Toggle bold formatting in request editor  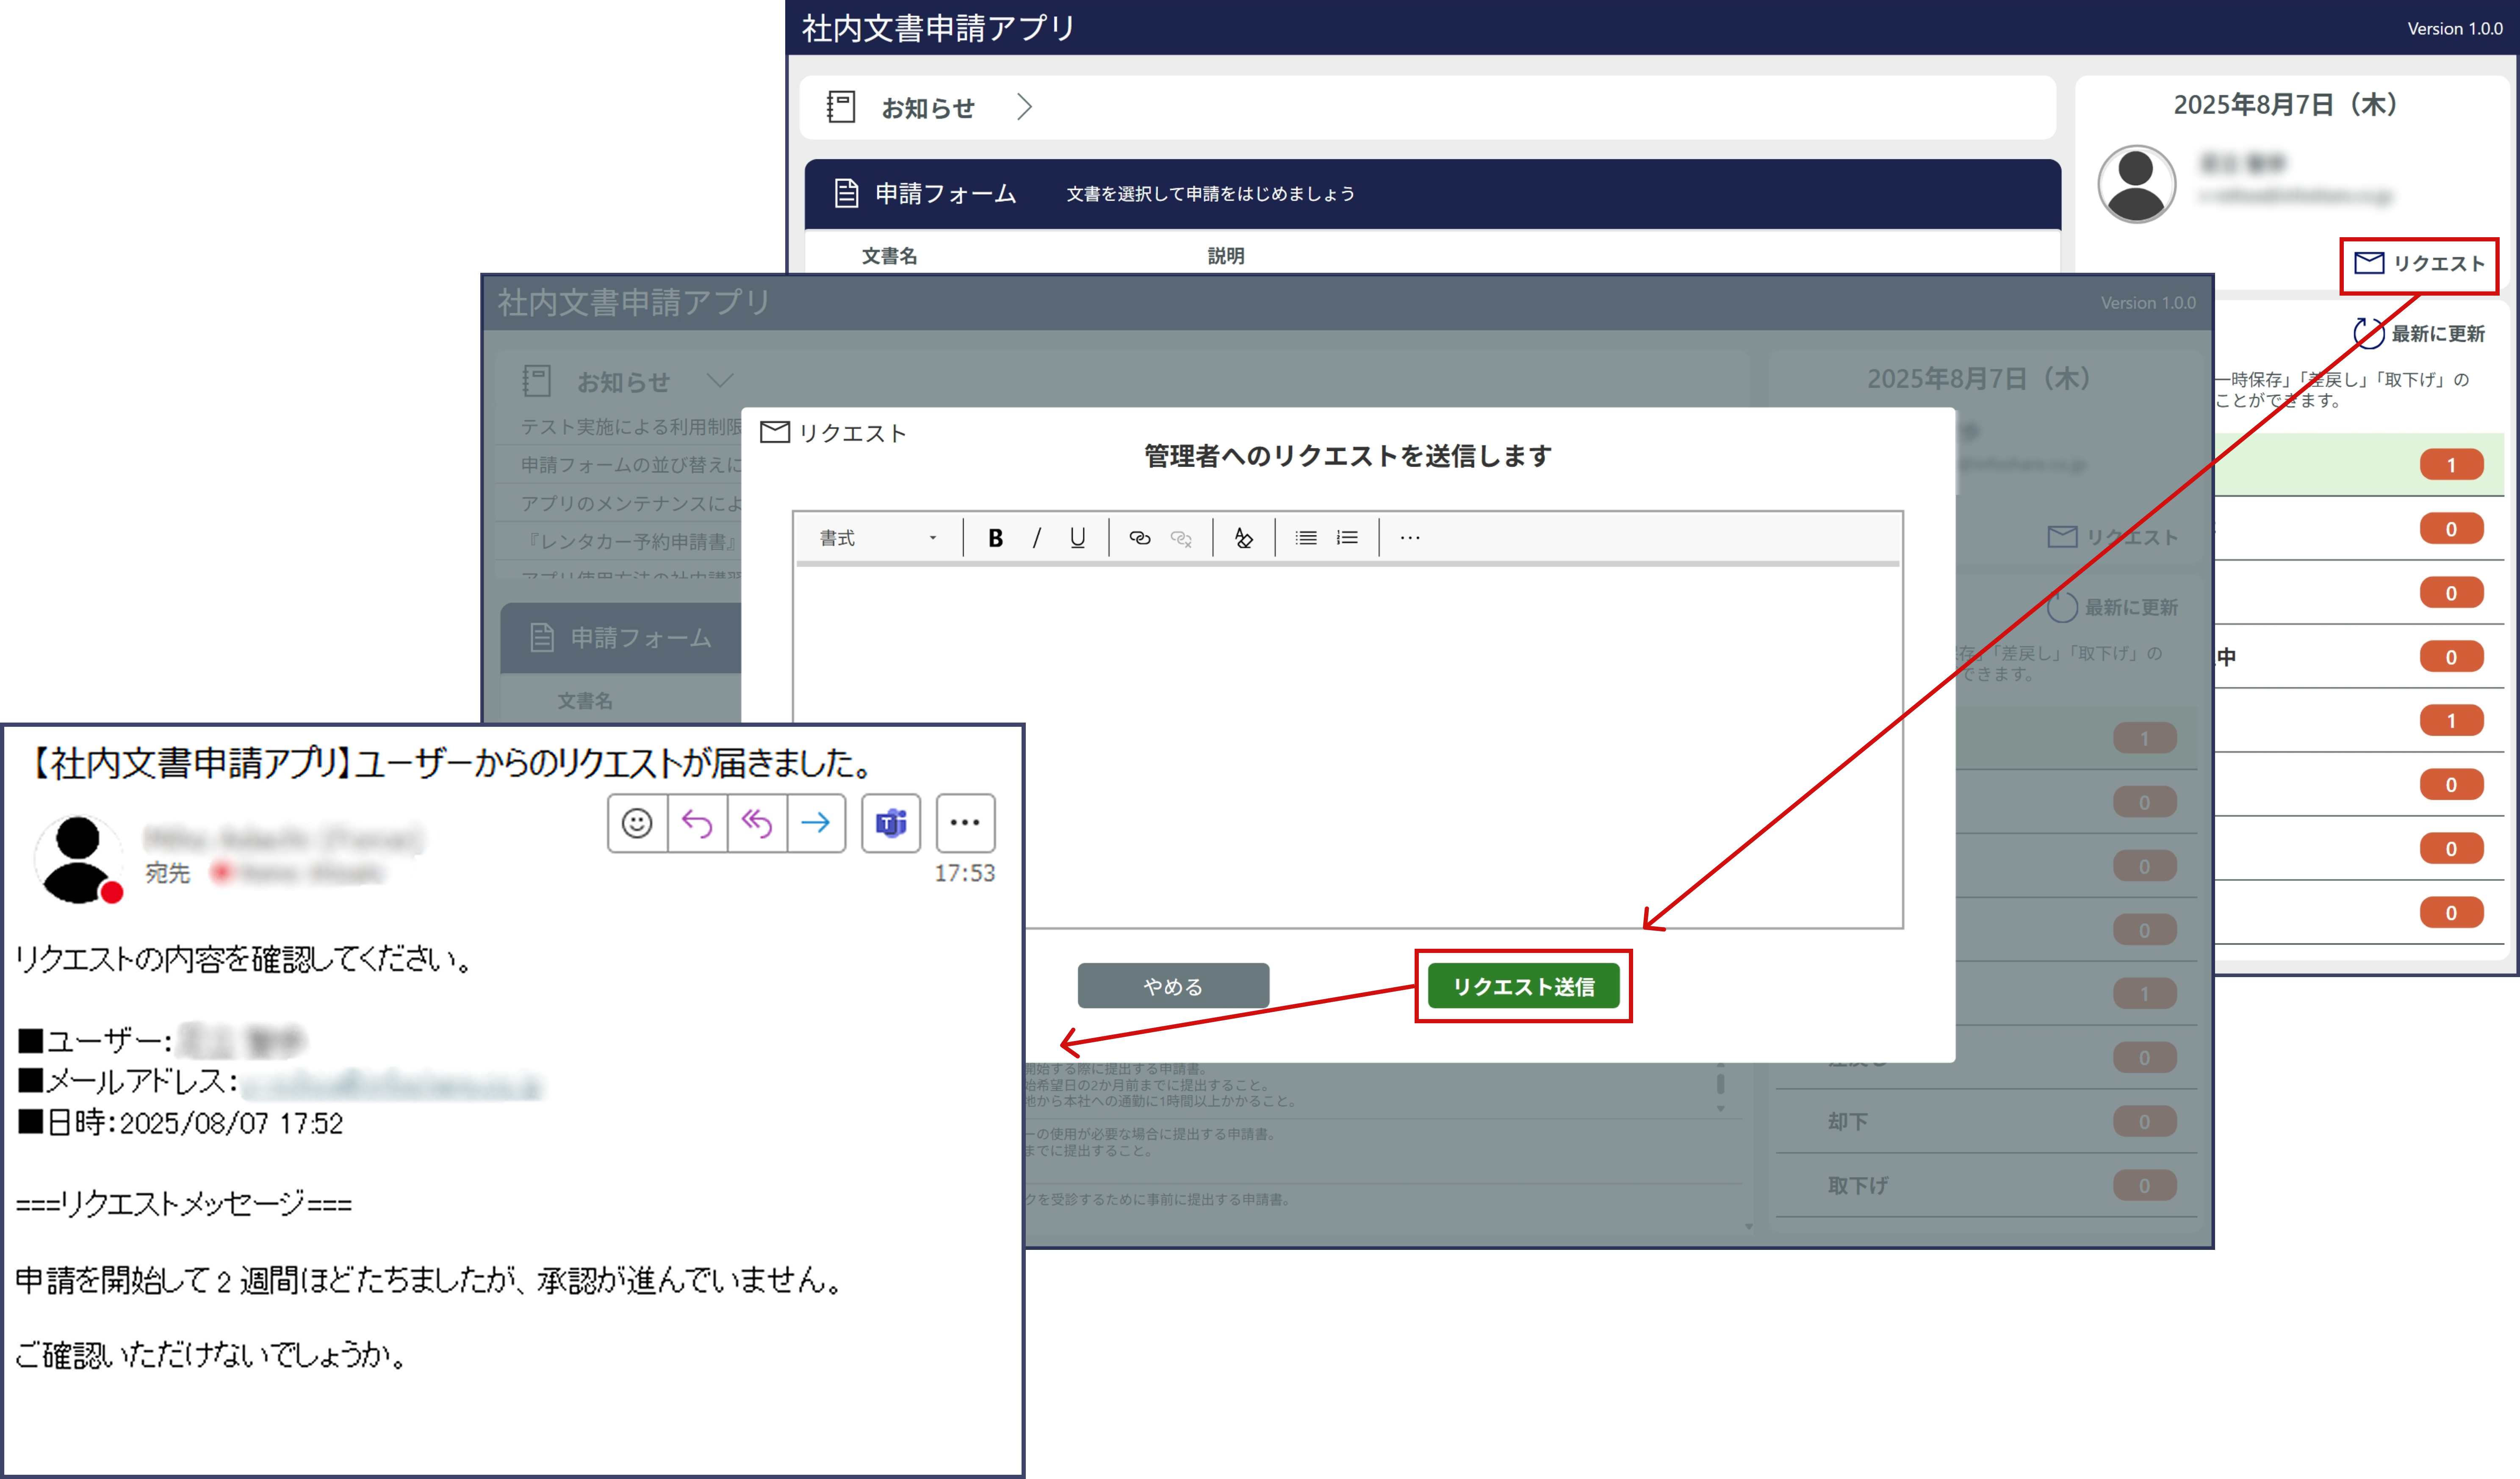(x=995, y=538)
